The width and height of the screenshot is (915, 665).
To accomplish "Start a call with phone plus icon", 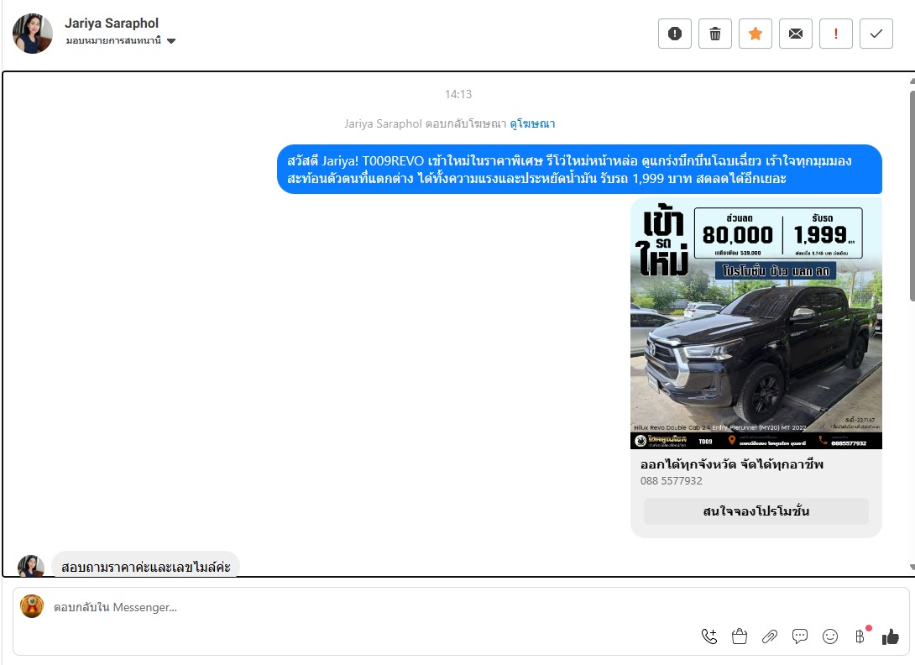I will tap(709, 636).
